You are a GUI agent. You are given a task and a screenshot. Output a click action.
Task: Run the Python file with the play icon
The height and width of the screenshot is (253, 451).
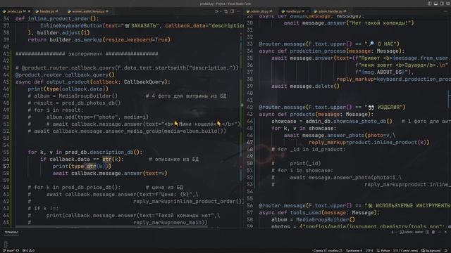[x=216, y=11]
